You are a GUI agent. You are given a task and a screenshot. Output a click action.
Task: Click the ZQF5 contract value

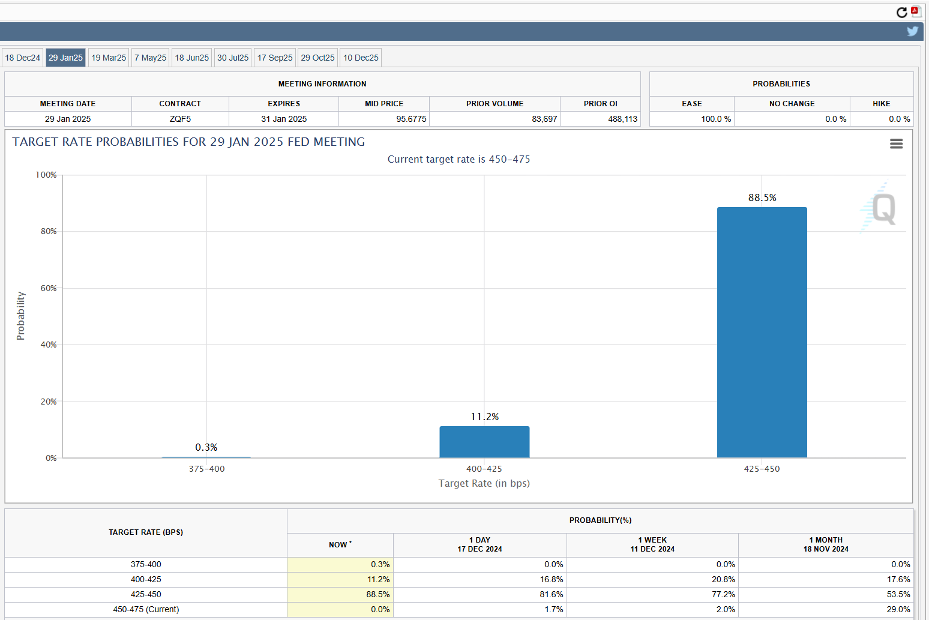[x=180, y=119]
